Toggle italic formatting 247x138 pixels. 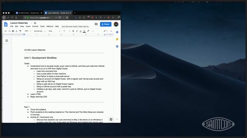click(x=77, y=31)
